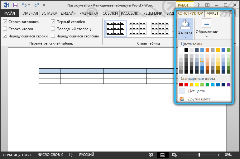Open the undo history dropdown arrow
The height and width of the screenshot is (159, 240).
pyautogui.click(x=30, y=5)
